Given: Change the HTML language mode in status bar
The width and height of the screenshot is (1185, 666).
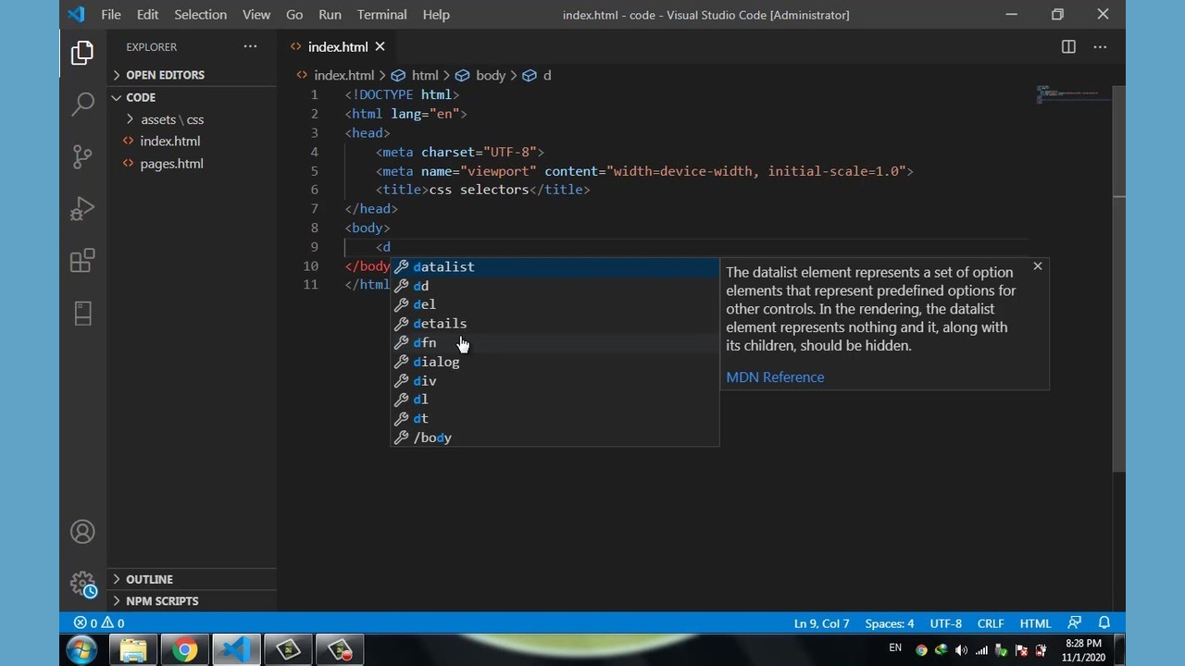Looking at the screenshot, I should coord(1035,623).
